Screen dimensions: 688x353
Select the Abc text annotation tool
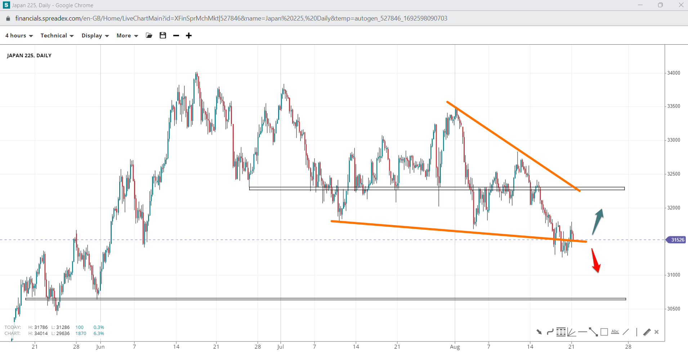click(615, 332)
